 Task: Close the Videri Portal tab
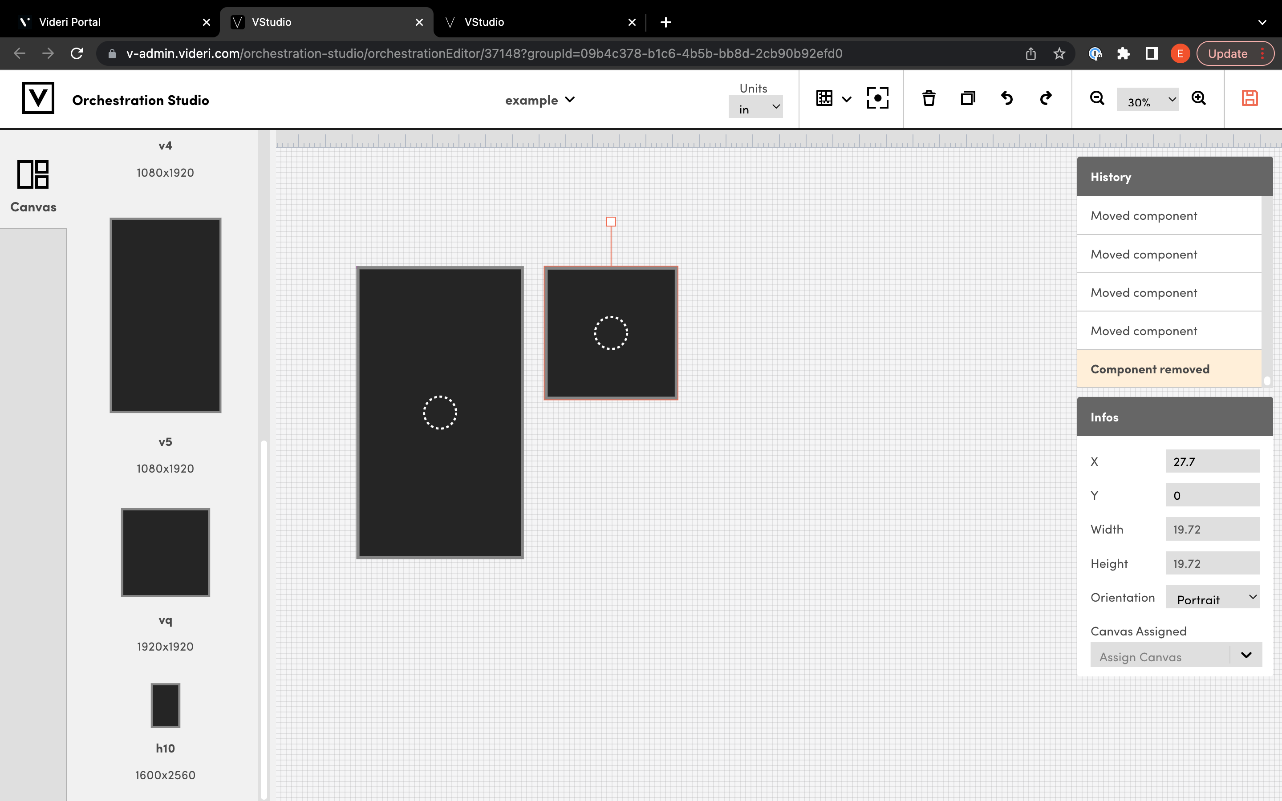[x=207, y=22]
